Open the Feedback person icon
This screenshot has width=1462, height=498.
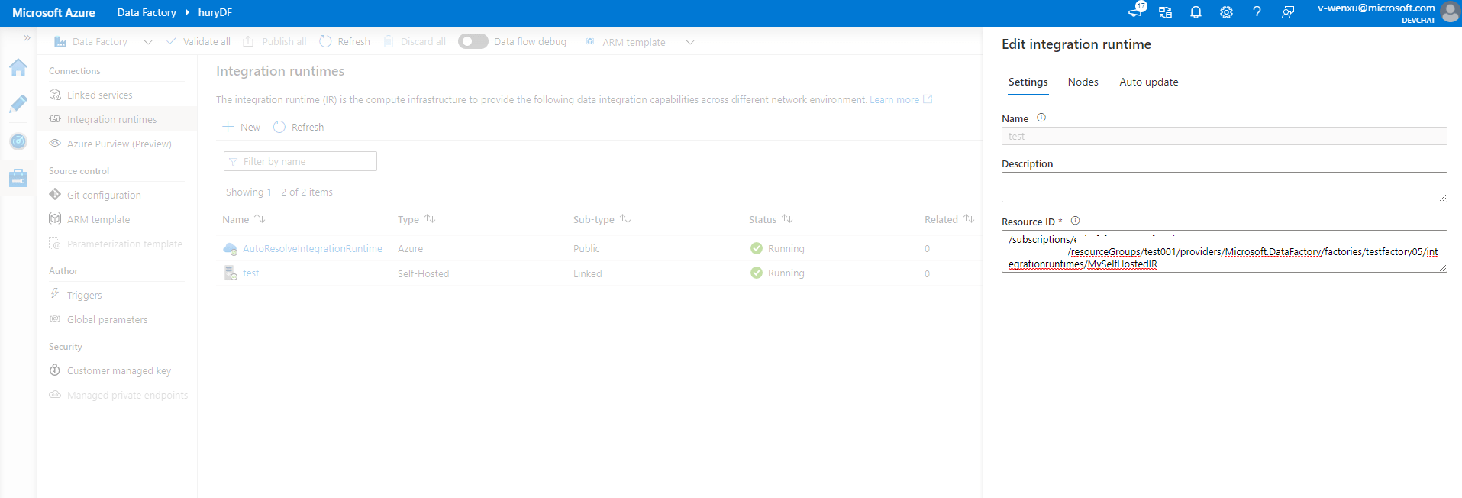(1288, 12)
